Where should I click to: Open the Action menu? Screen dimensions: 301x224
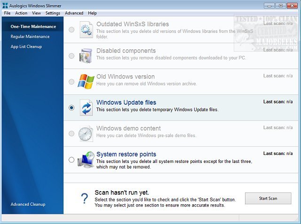(21, 13)
